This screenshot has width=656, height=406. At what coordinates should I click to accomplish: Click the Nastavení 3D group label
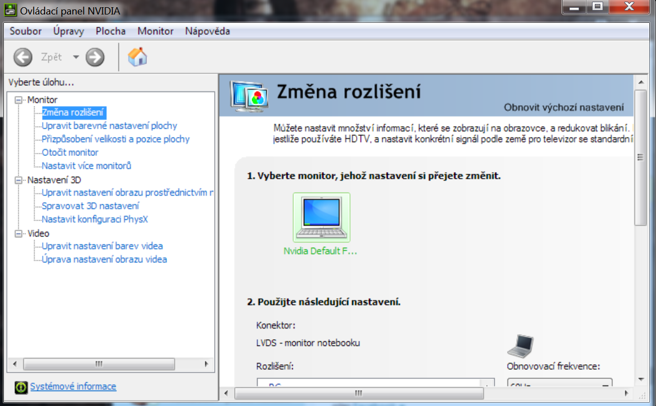[x=54, y=180]
